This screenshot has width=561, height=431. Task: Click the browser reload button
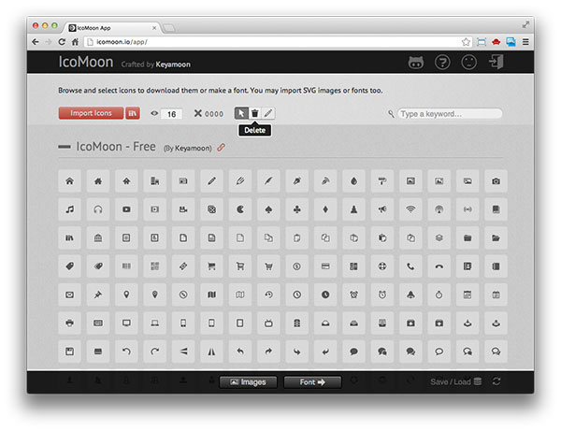62,42
